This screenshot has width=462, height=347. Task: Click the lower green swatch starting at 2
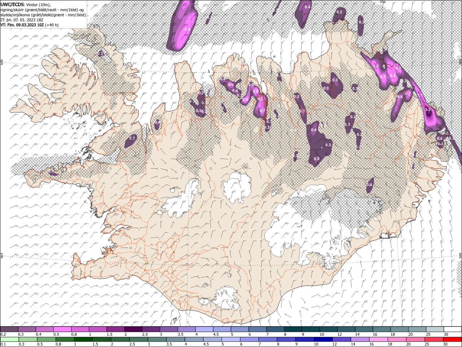click(x=120, y=339)
